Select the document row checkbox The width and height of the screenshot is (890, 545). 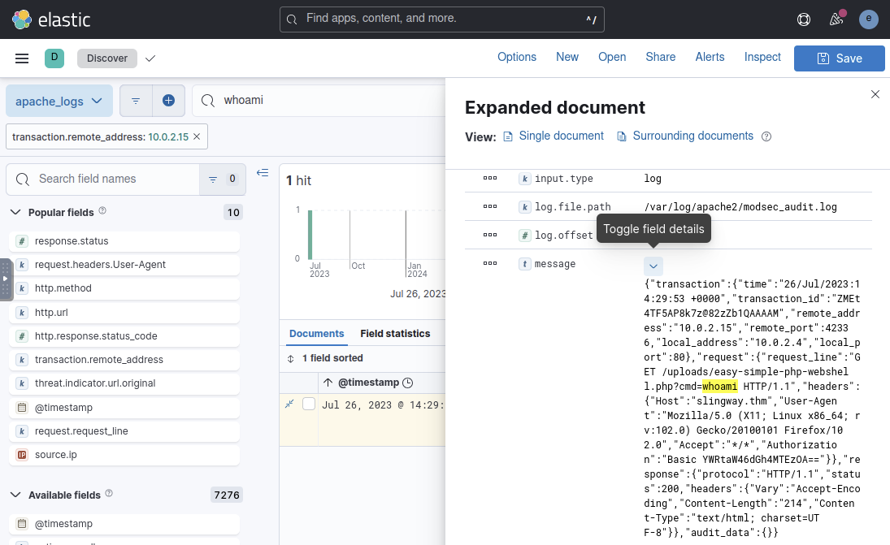(x=309, y=404)
